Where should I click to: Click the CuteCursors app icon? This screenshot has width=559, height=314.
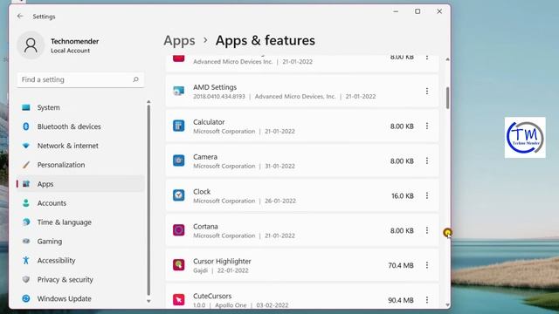pyautogui.click(x=178, y=300)
